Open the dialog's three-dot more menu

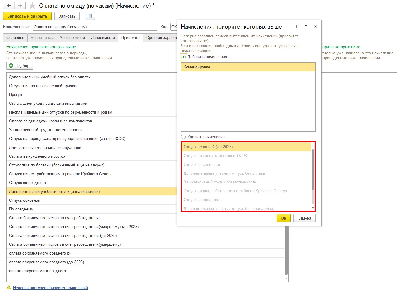pyautogui.click(x=296, y=27)
